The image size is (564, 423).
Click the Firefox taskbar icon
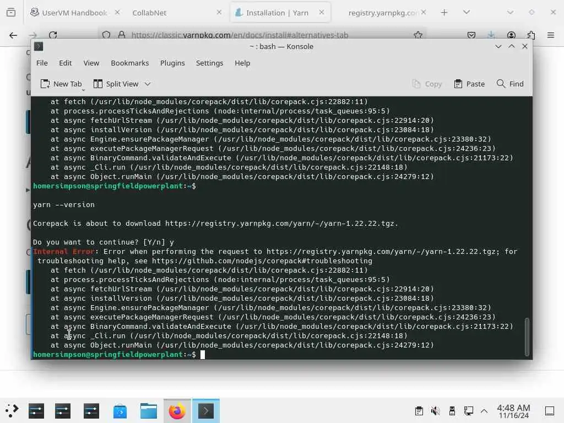pos(177,411)
